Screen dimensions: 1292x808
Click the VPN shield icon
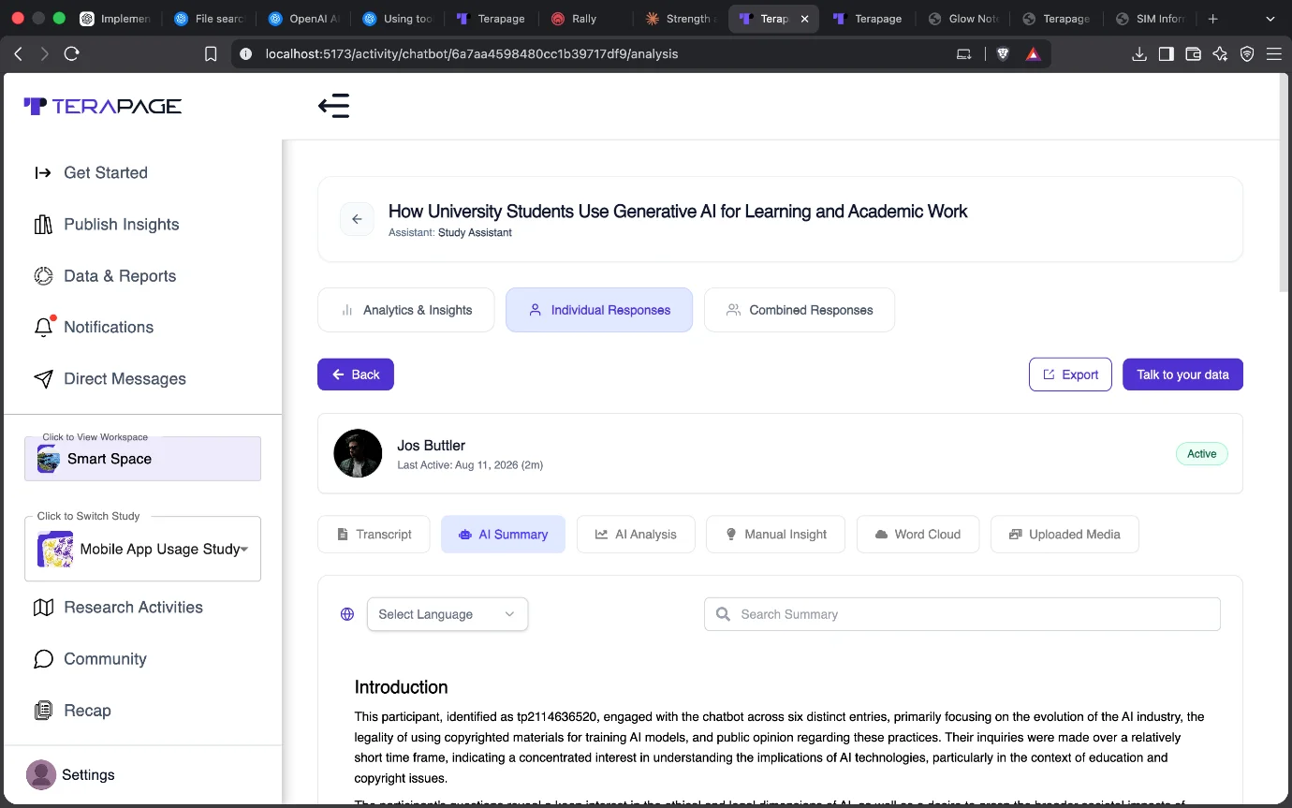tap(1247, 54)
